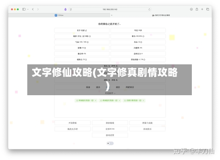Image resolution: width=220 pixels, height=160 pixels.
Task: Click the 世界BOSS button
Action: [x=110, y=129]
